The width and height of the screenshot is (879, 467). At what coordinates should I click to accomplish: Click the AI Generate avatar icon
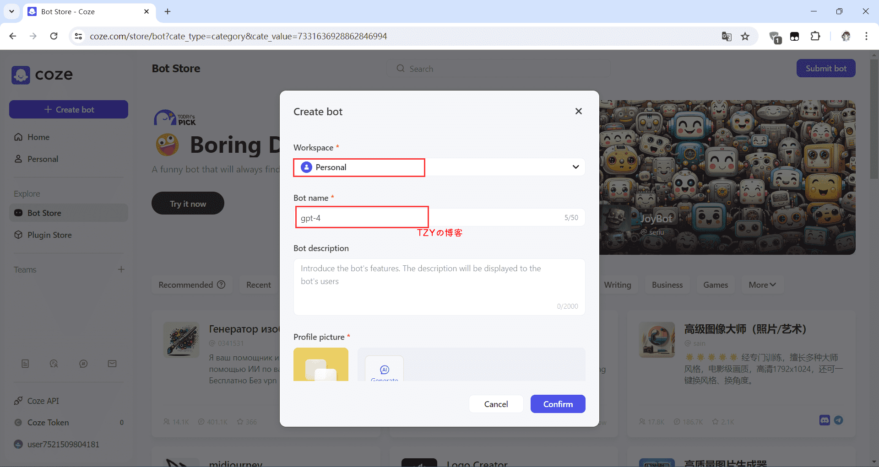(384, 370)
